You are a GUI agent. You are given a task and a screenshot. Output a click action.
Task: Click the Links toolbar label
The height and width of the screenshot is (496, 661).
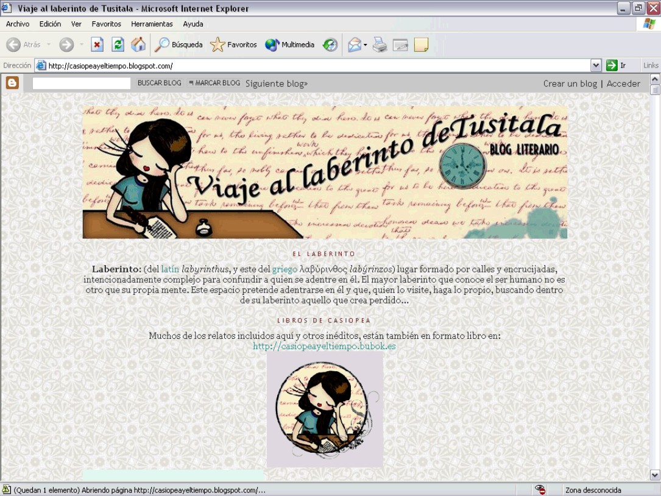pyautogui.click(x=651, y=65)
